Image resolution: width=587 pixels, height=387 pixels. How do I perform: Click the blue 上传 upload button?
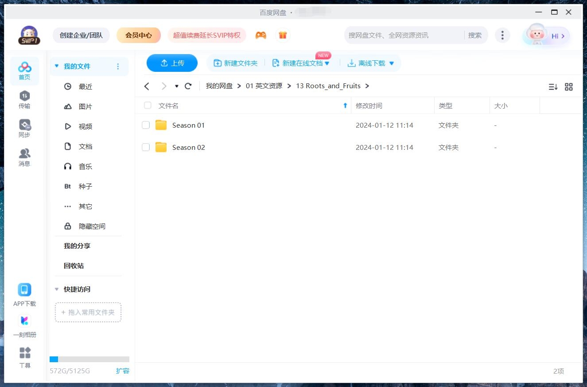tap(172, 63)
